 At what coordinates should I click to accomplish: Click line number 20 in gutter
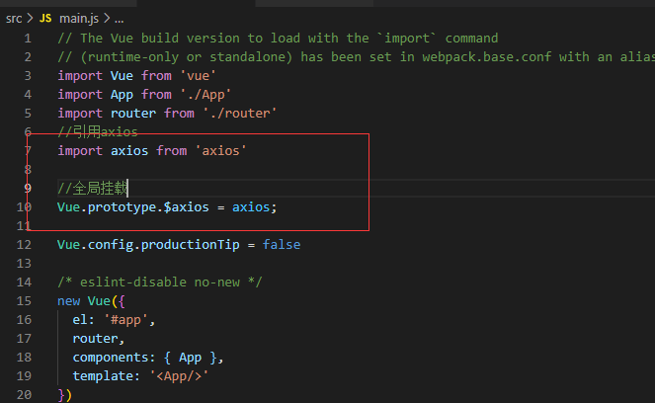tap(24, 394)
